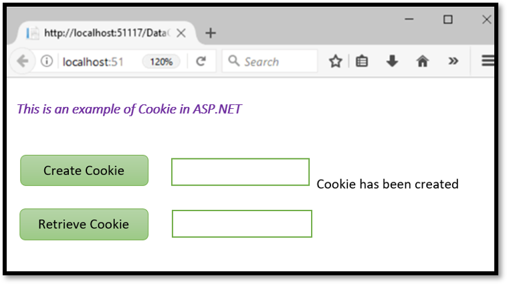The image size is (507, 284).
Task: Open a new tab with plus button
Action: 210,33
